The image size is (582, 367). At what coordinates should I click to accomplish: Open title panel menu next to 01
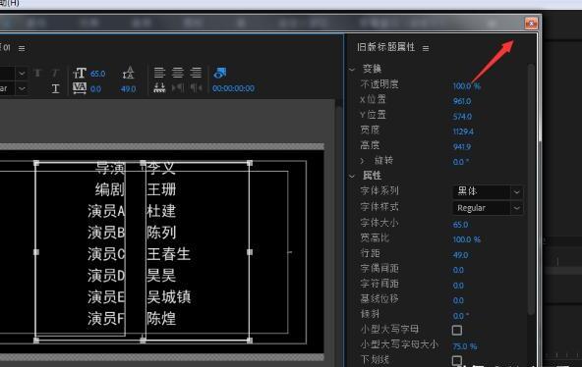click(x=22, y=48)
